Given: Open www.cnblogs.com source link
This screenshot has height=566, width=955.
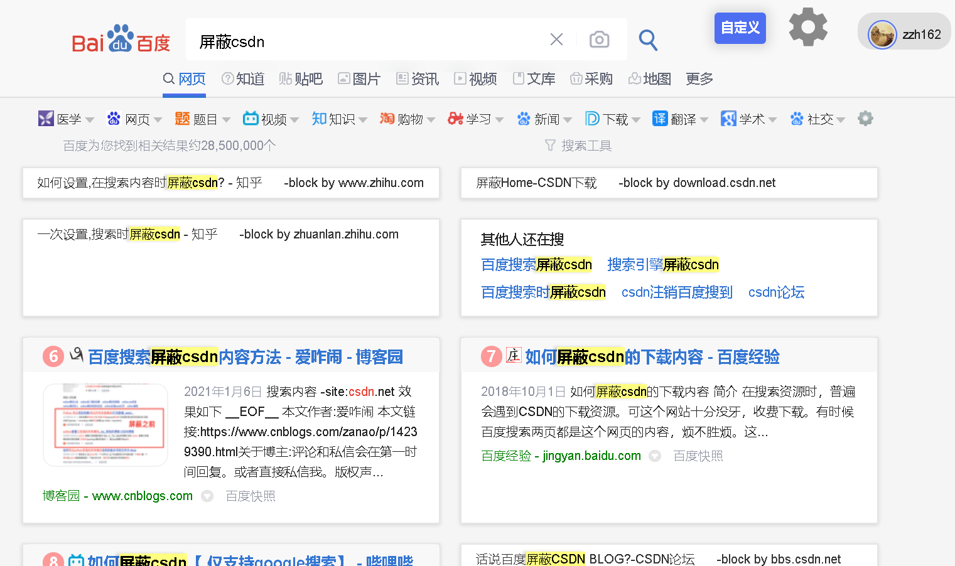Looking at the screenshot, I should [117, 496].
